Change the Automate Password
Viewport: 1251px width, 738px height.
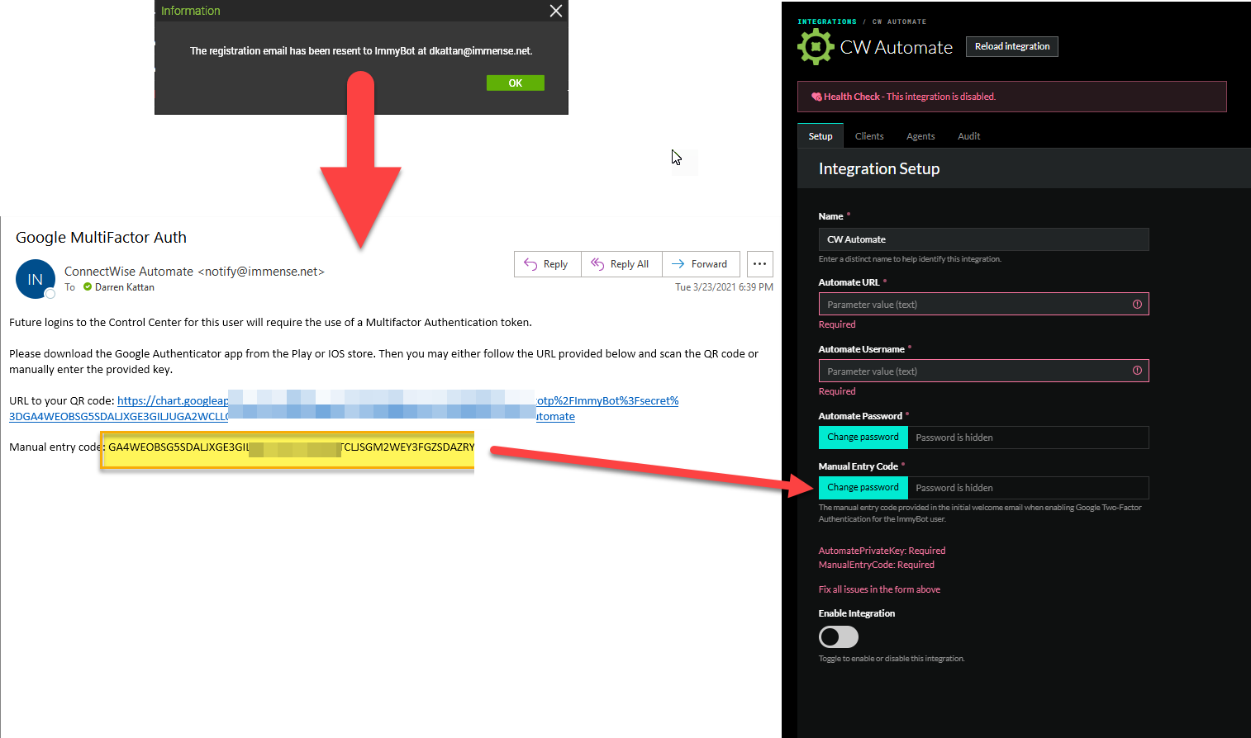coord(863,438)
